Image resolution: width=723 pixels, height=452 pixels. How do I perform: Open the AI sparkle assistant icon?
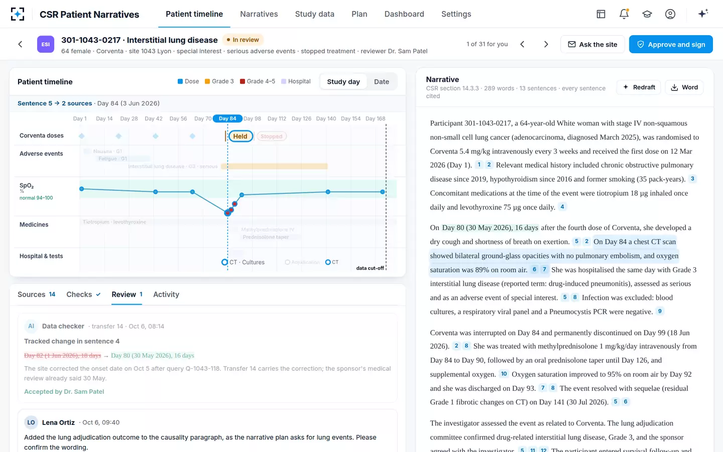point(703,14)
